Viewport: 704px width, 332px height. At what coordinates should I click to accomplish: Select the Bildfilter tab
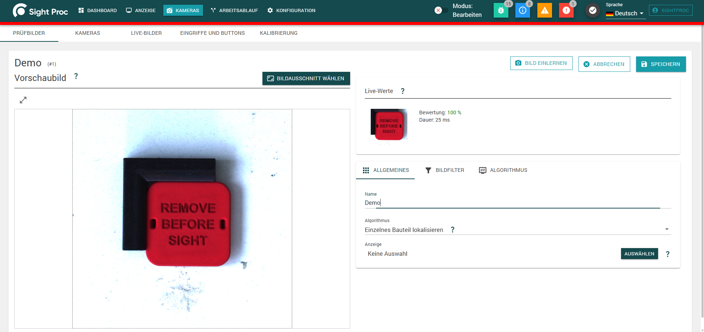coord(445,170)
